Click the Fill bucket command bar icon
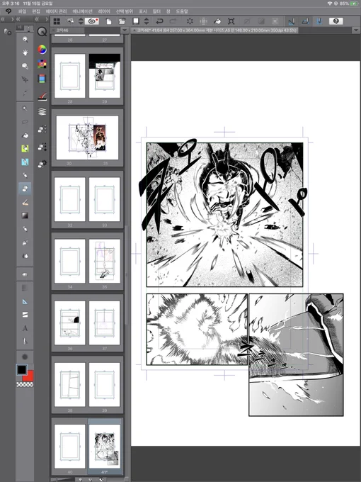This screenshot has width=361, height=482. tap(217, 21)
